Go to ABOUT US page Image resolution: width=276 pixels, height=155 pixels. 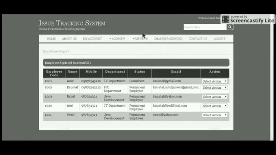69,39
